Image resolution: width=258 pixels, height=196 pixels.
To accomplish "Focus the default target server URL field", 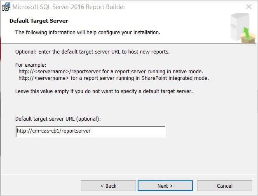I will [90, 131].
